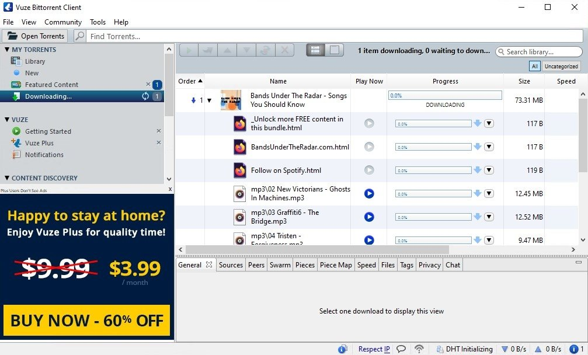Image resolution: width=588 pixels, height=355 pixels.
Task: Play the 04 Tristen mp3
Action: pyautogui.click(x=369, y=240)
